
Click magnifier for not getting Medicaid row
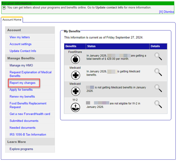pos(158,88)
